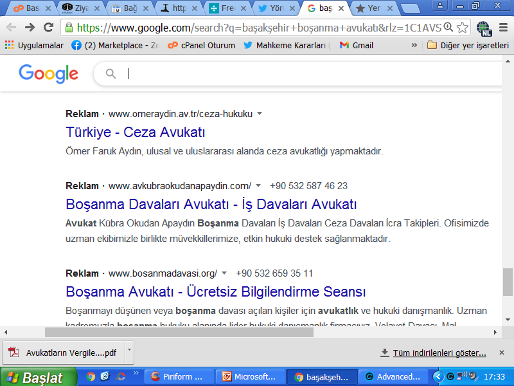514x386 pixels.
Task: Open Boşanma Davaları Avukatı - İş Davaları link
Action: tap(211, 204)
